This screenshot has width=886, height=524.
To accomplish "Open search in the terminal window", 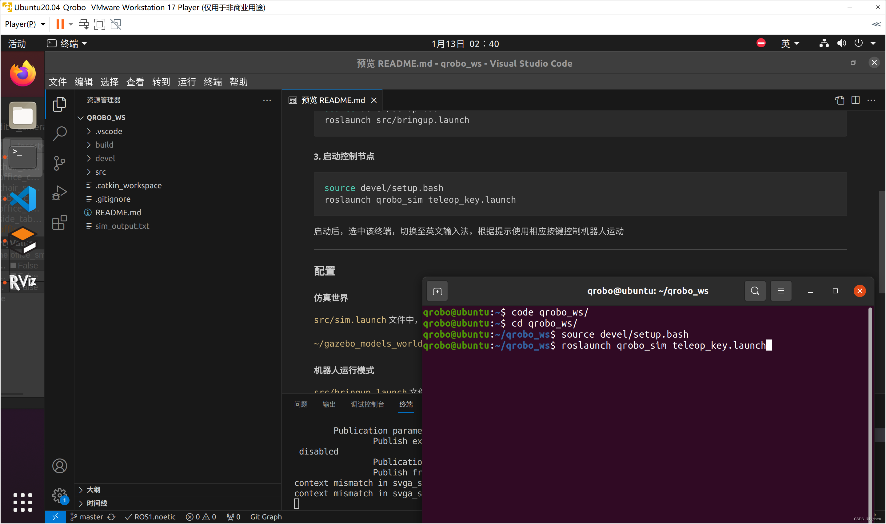I will coord(755,291).
